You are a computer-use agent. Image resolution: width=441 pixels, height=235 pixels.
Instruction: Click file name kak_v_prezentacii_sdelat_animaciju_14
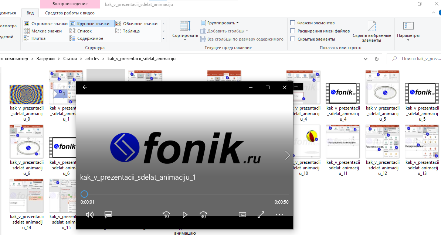[27, 222]
